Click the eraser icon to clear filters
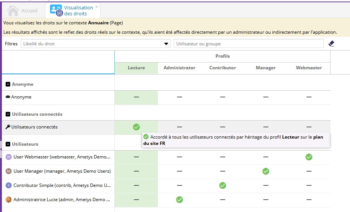The width and height of the screenshot is (350, 212). pos(331,44)
